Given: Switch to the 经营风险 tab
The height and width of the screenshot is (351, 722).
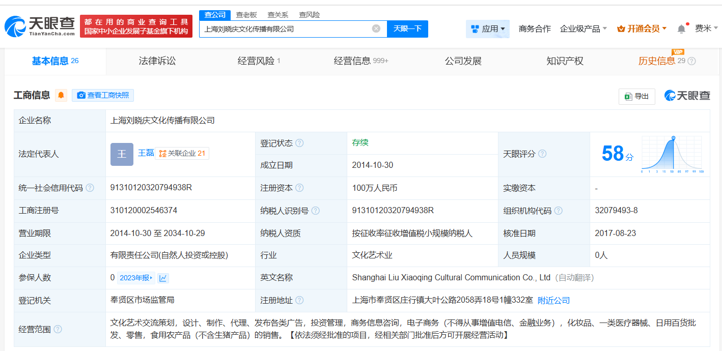Looking at the screenshot, I should click(259, 61).
